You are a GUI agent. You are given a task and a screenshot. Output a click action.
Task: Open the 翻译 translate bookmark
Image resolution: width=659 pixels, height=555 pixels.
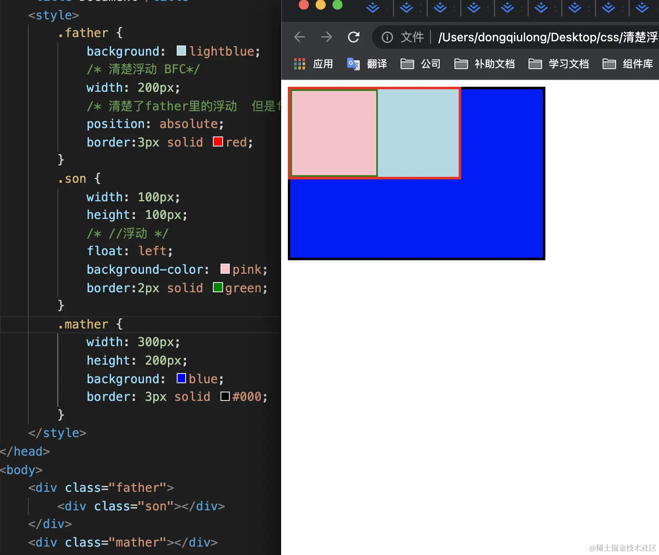[x=367, y=64]
